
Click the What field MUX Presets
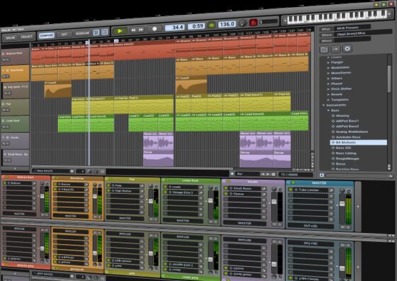pos(353,28)
